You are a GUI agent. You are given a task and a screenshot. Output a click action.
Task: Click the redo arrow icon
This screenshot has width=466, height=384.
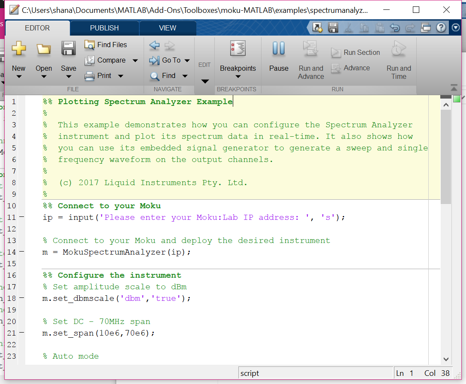410,27
